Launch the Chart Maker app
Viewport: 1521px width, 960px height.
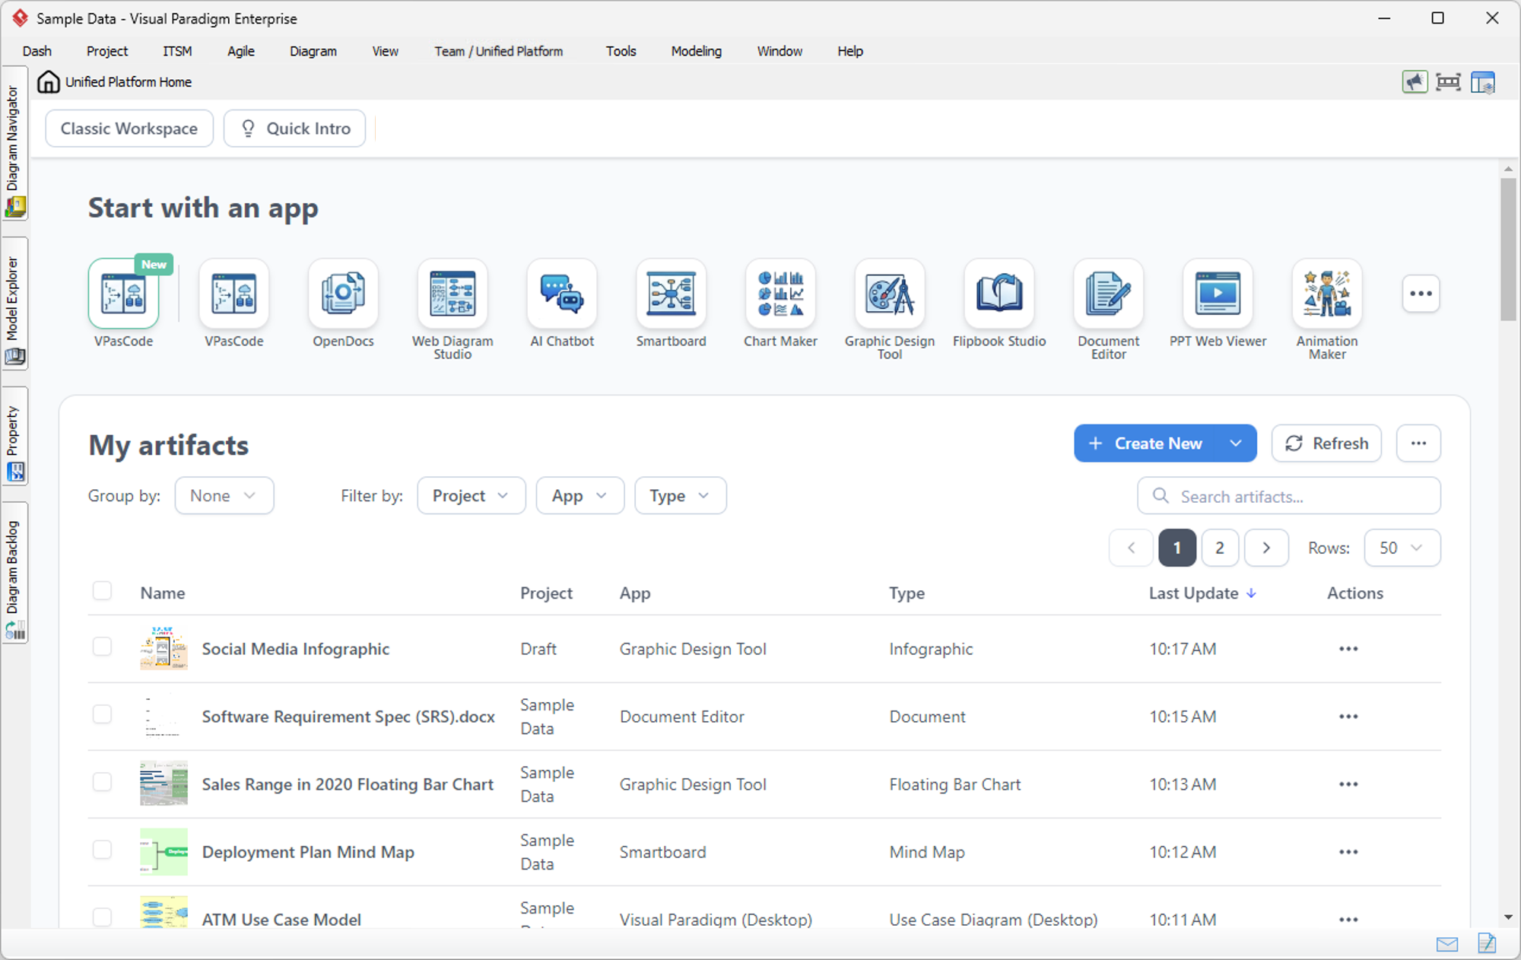780,294
